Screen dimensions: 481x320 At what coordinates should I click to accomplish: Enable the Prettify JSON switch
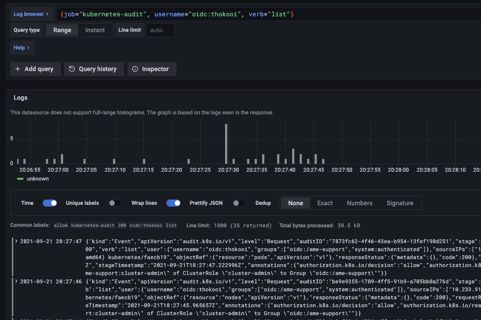(239, 203)
